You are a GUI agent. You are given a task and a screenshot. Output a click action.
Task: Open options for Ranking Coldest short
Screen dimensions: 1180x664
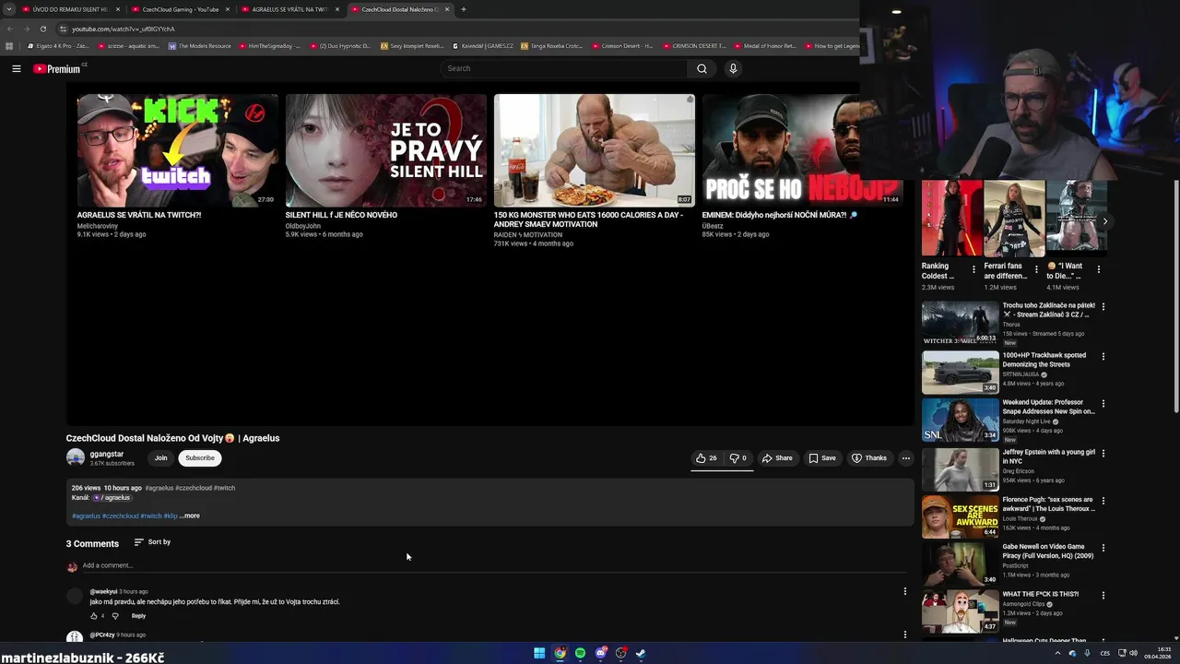(974, 269)
